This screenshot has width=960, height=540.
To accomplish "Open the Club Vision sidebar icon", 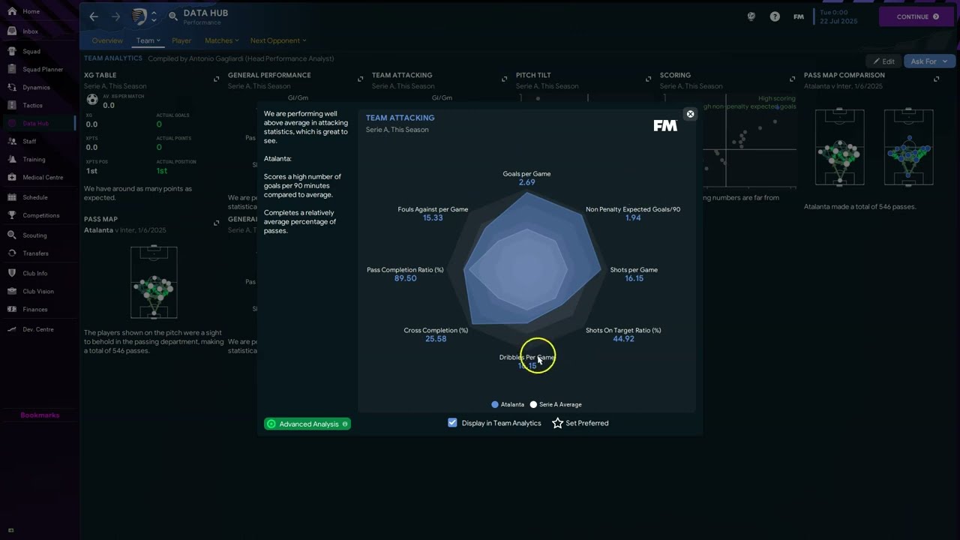I will pos(12,291).
